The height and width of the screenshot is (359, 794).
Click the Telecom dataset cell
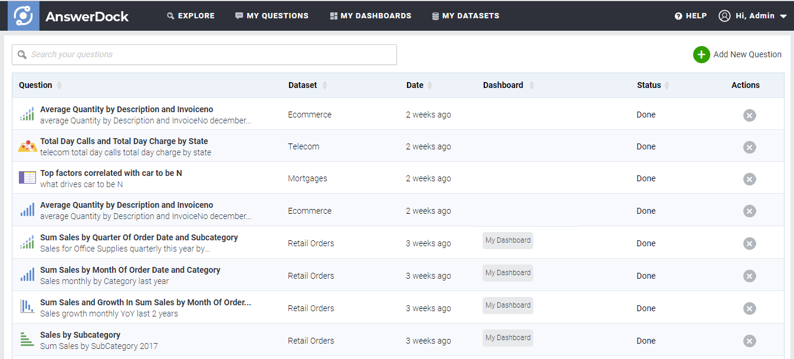tap(304, 146)
